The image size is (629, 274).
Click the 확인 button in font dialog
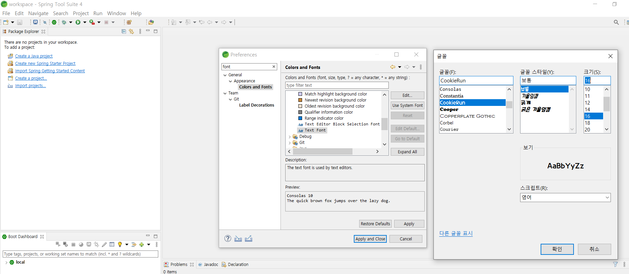[557, 249]
